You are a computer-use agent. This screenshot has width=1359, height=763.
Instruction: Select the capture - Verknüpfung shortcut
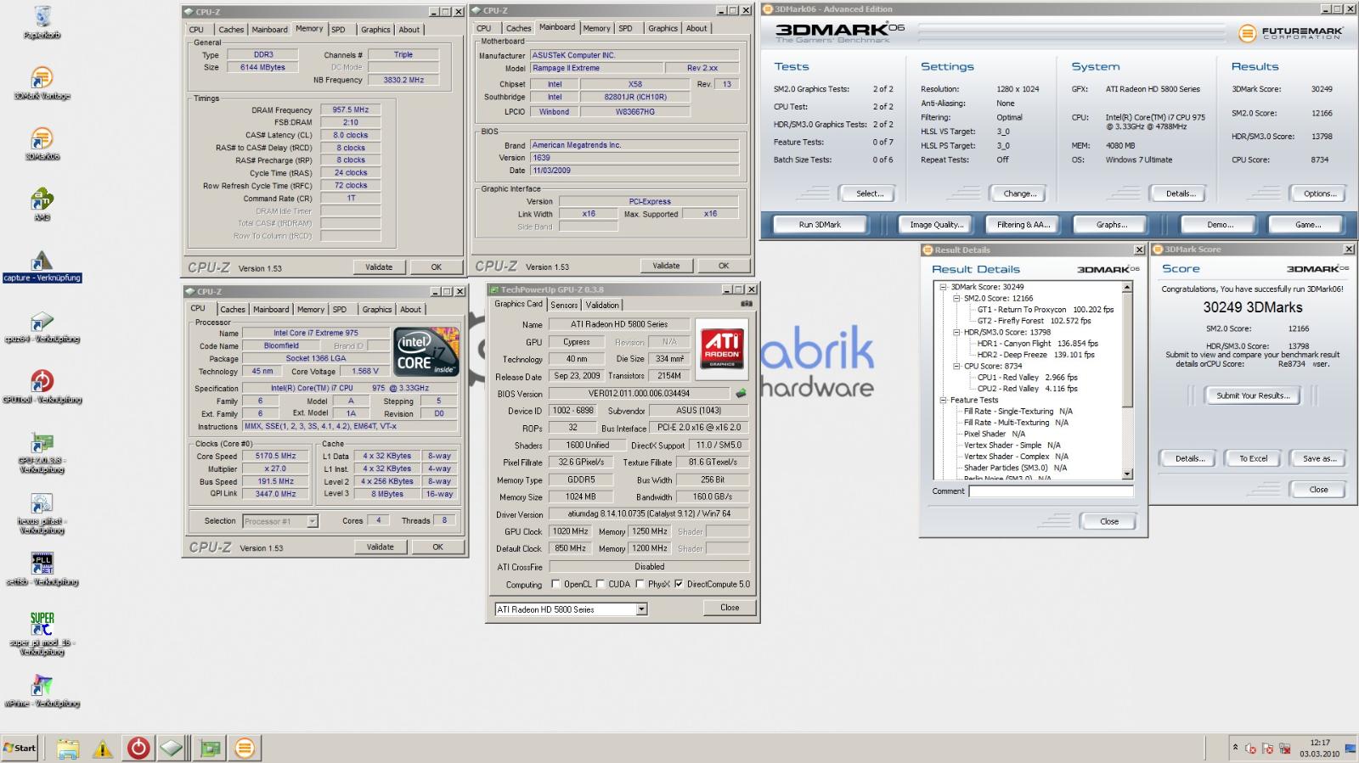click(42, 266)
